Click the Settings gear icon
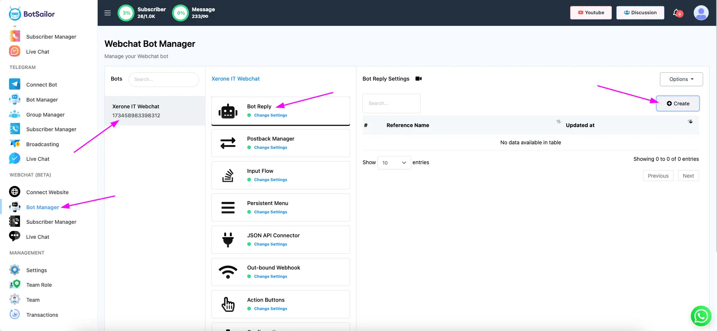This screenshot has height=331, width=717. click(x=15, y=270)
